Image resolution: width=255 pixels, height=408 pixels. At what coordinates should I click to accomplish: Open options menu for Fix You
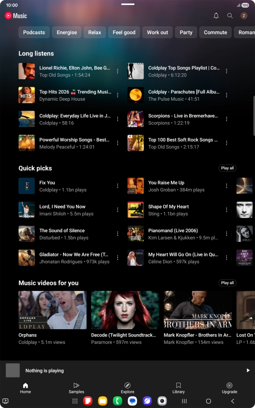pos(117,186)
